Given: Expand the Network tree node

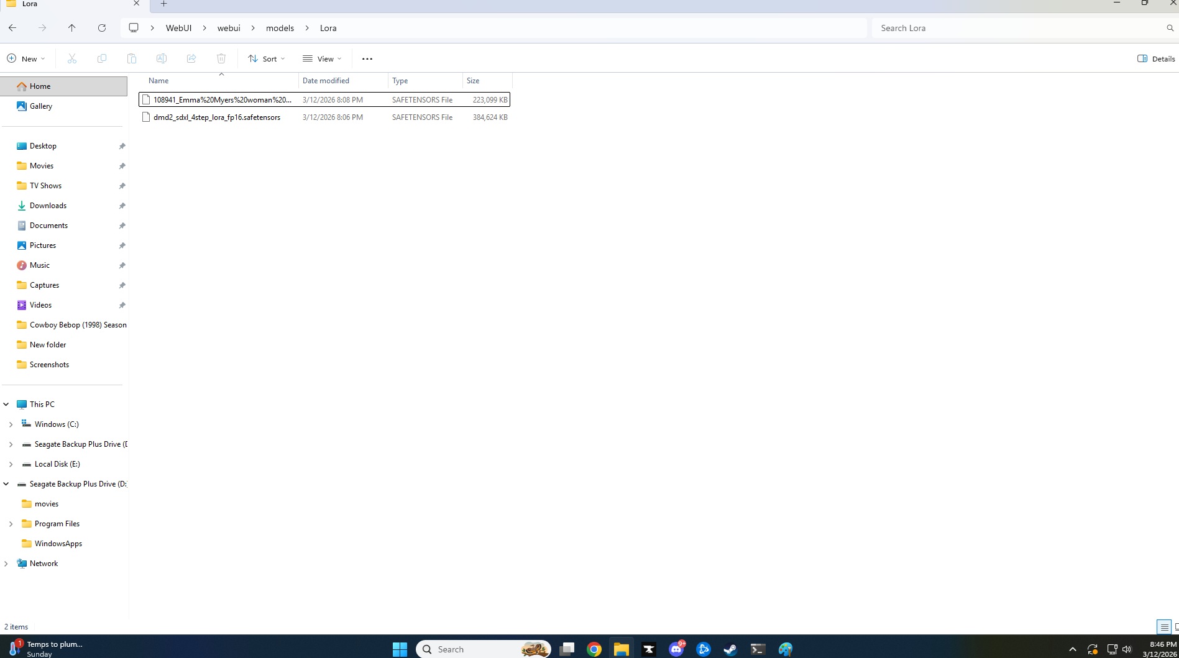Looking at the screenshot, I should click(x=6, y=564).
